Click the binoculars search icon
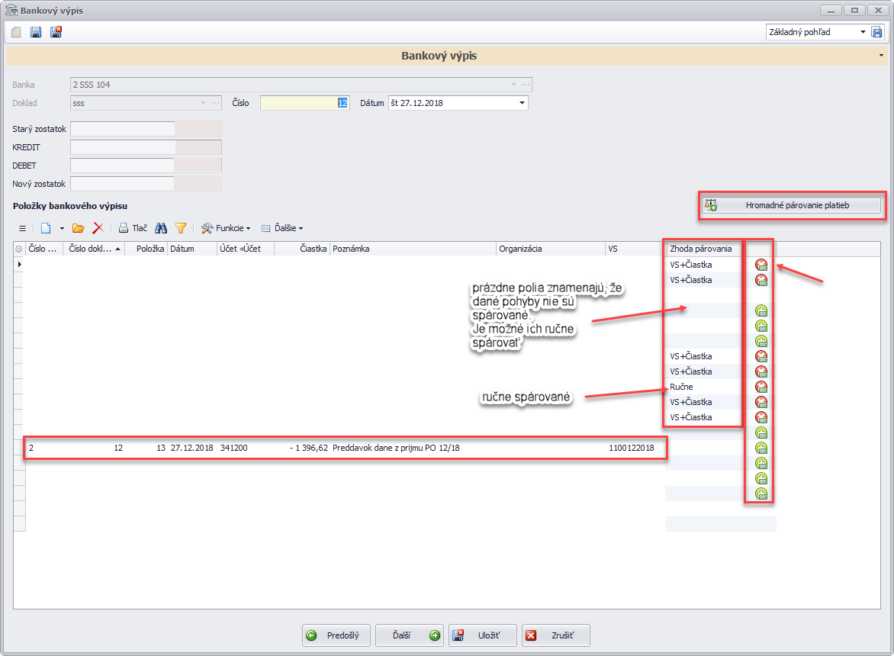 point(161,228)
